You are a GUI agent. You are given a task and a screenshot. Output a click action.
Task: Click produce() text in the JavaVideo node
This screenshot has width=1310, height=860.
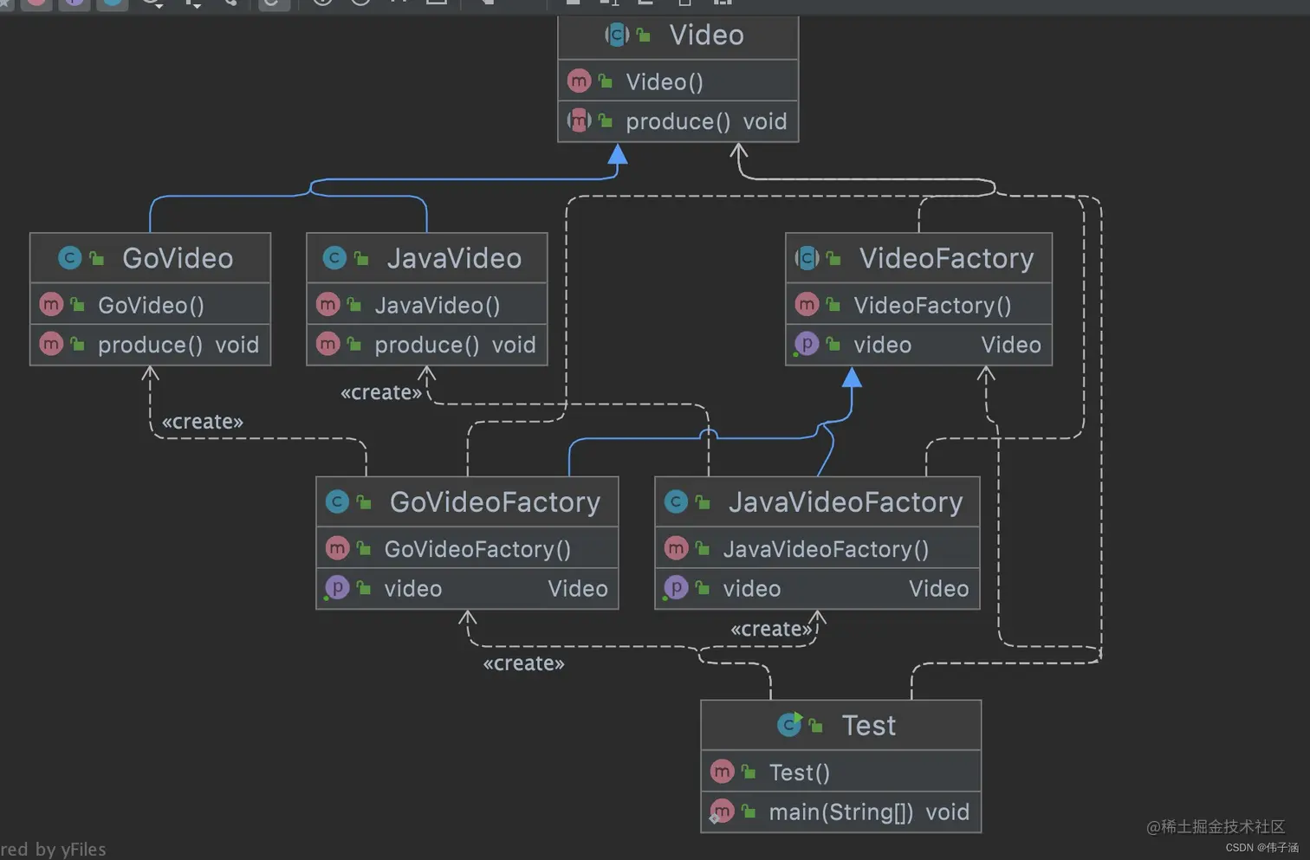(x=426, y=345)
